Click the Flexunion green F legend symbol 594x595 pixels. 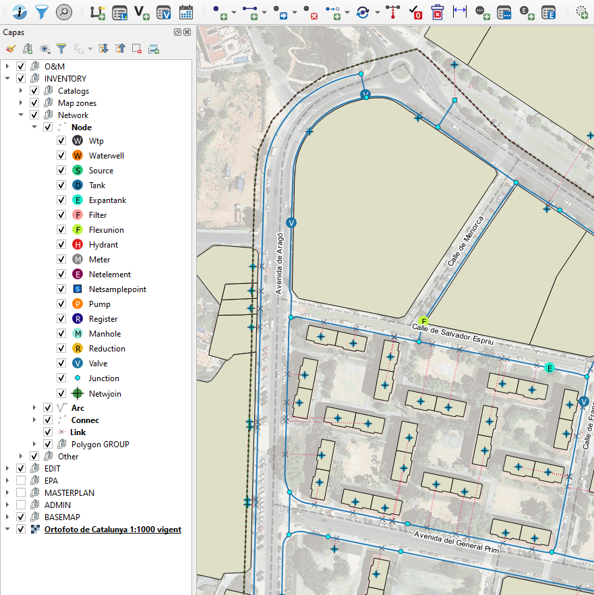point(78,229)
